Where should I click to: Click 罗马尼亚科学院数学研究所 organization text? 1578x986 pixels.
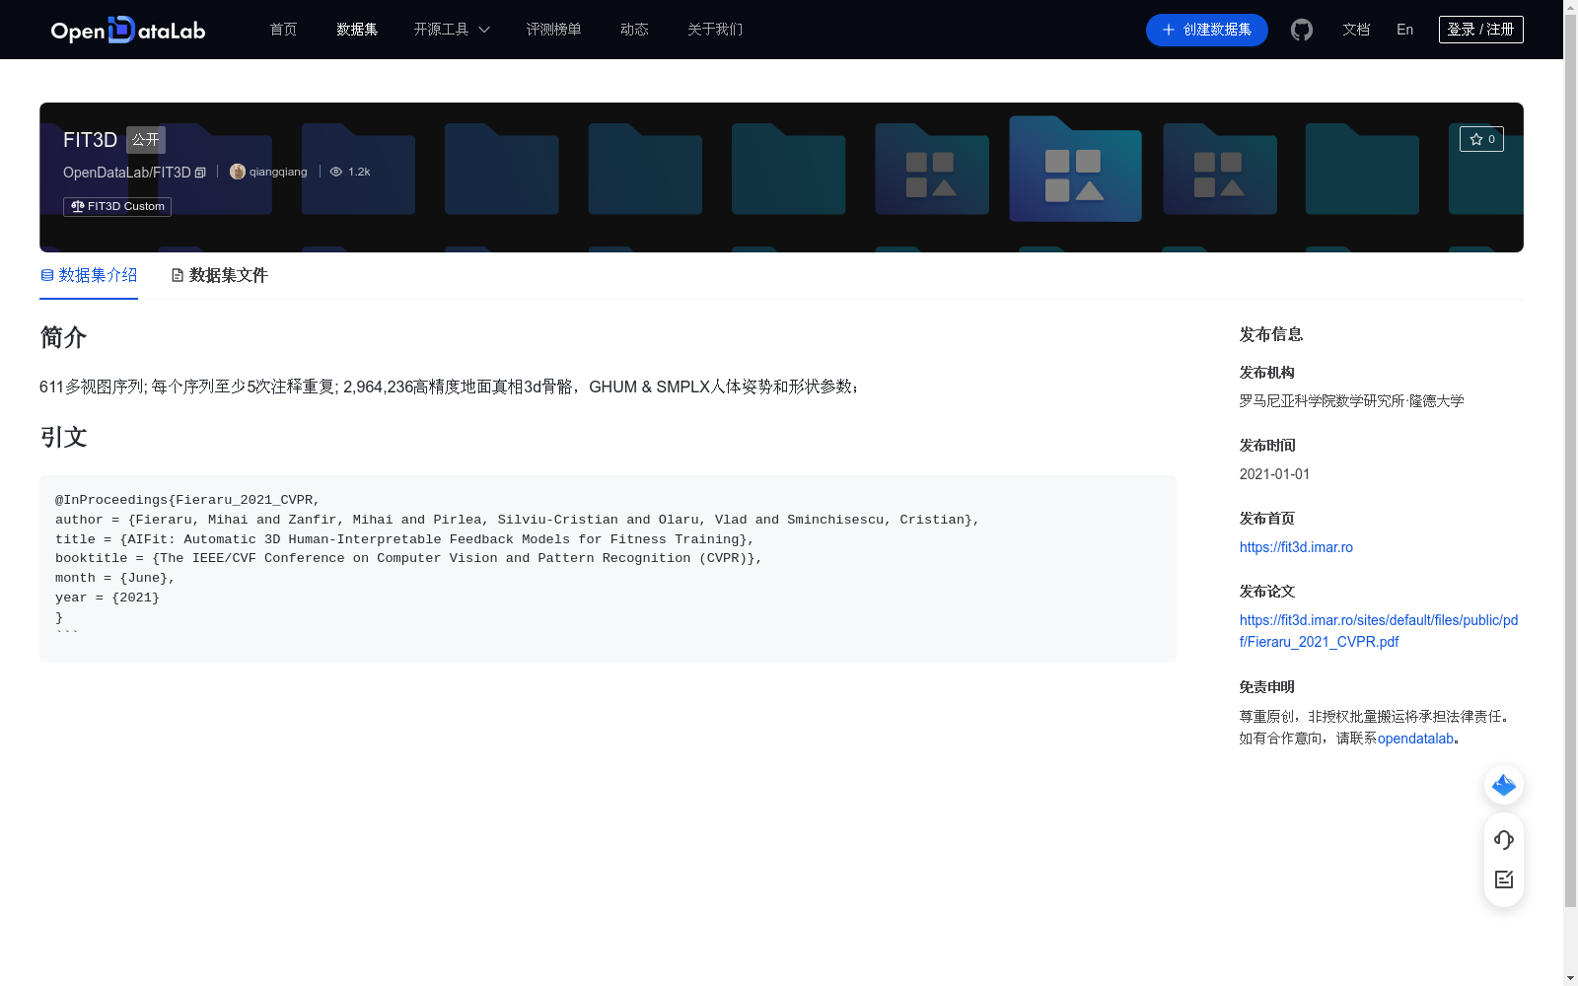(x=1322, y=401)
